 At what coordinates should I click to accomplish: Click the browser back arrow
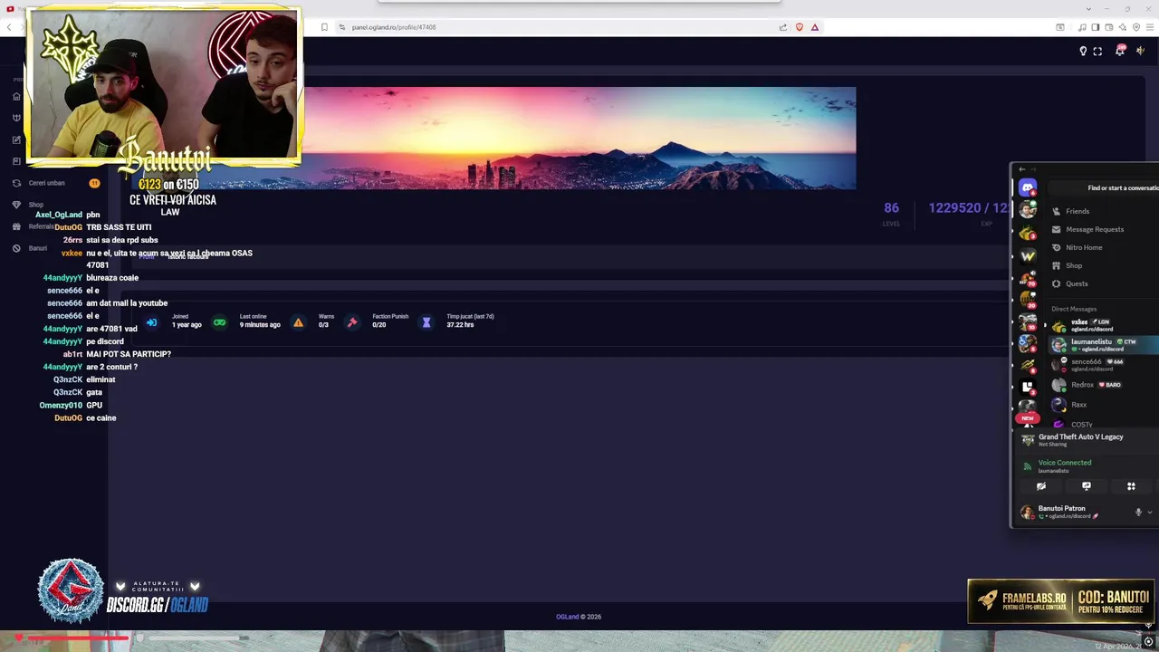click(x=9, y=27)
